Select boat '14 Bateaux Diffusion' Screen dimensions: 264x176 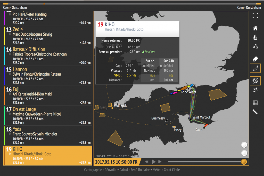pyautogui.click(x=48, y=56)
